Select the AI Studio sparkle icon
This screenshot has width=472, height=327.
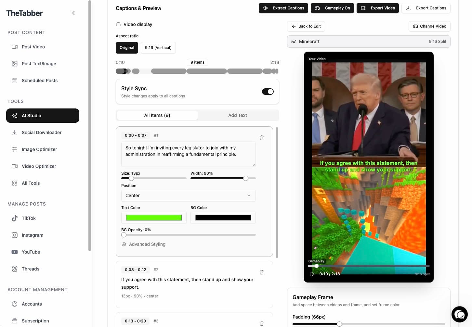point(14,116)
